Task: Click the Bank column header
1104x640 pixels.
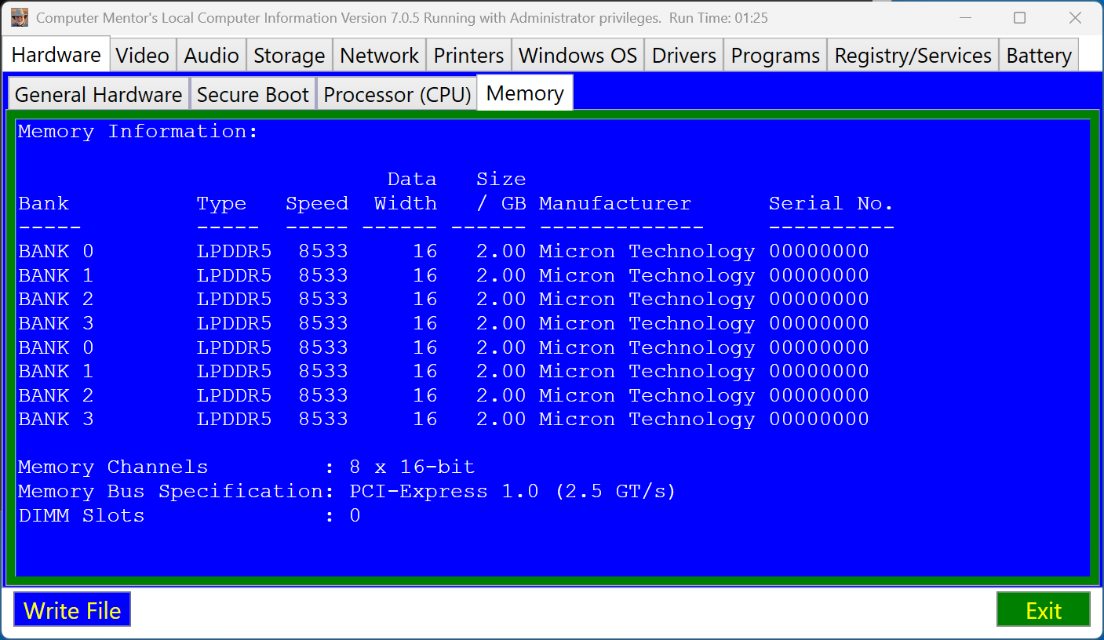Action: [x=43, y=204]
